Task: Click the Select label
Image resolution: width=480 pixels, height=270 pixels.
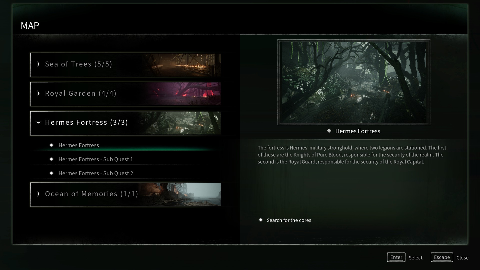Action: 415,258
